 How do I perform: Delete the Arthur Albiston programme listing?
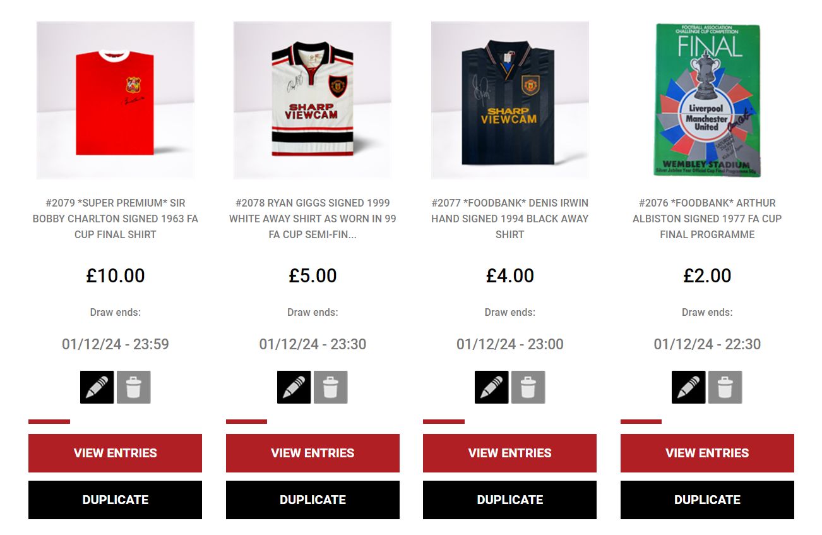(725, 387)
